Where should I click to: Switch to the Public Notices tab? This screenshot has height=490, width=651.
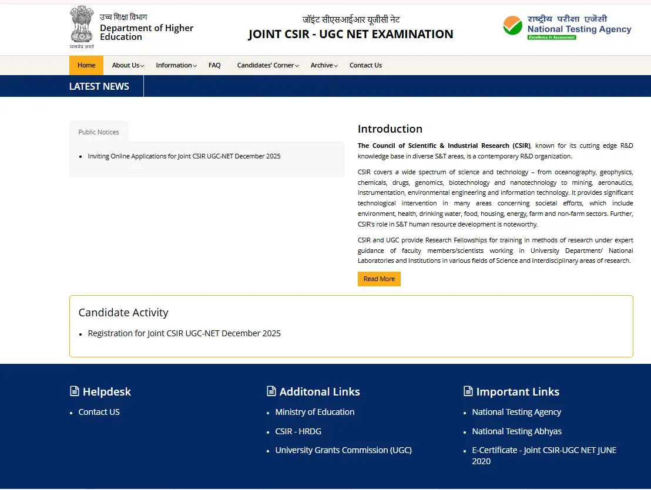[x=98, y=131]
